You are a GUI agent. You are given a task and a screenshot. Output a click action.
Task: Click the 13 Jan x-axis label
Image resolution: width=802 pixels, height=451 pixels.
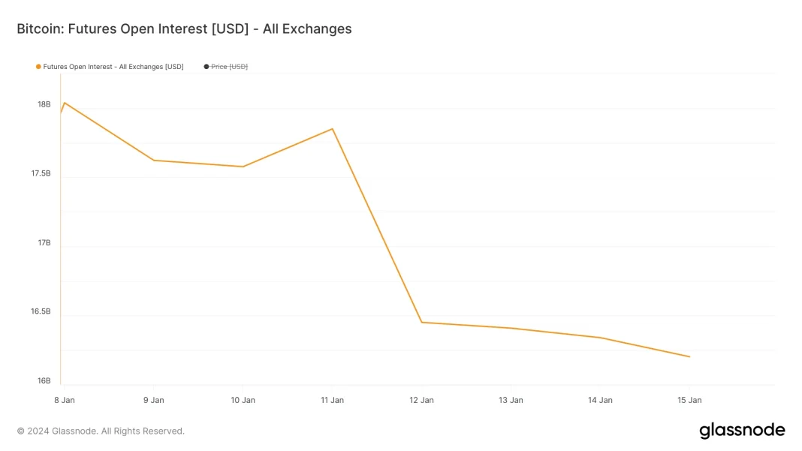point(511,400)
